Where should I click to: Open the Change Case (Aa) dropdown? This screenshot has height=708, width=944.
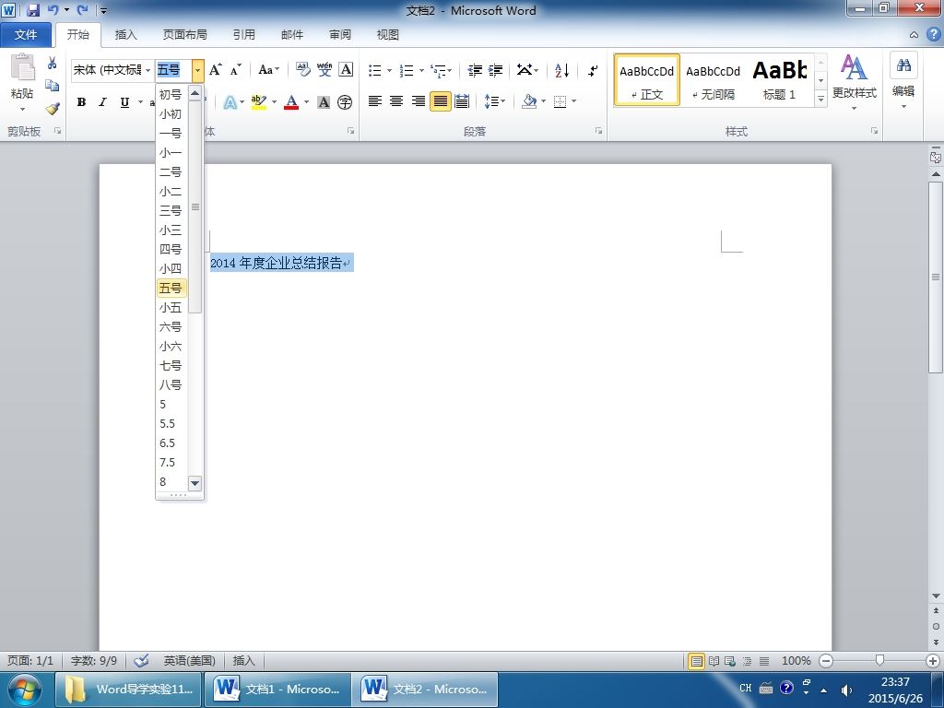[x=268, y=70]
